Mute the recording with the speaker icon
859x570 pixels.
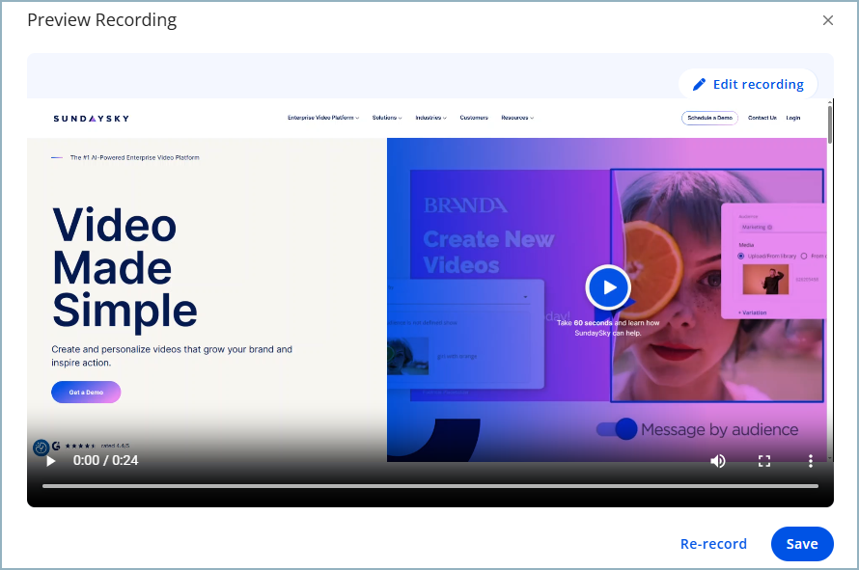[718, 461]
